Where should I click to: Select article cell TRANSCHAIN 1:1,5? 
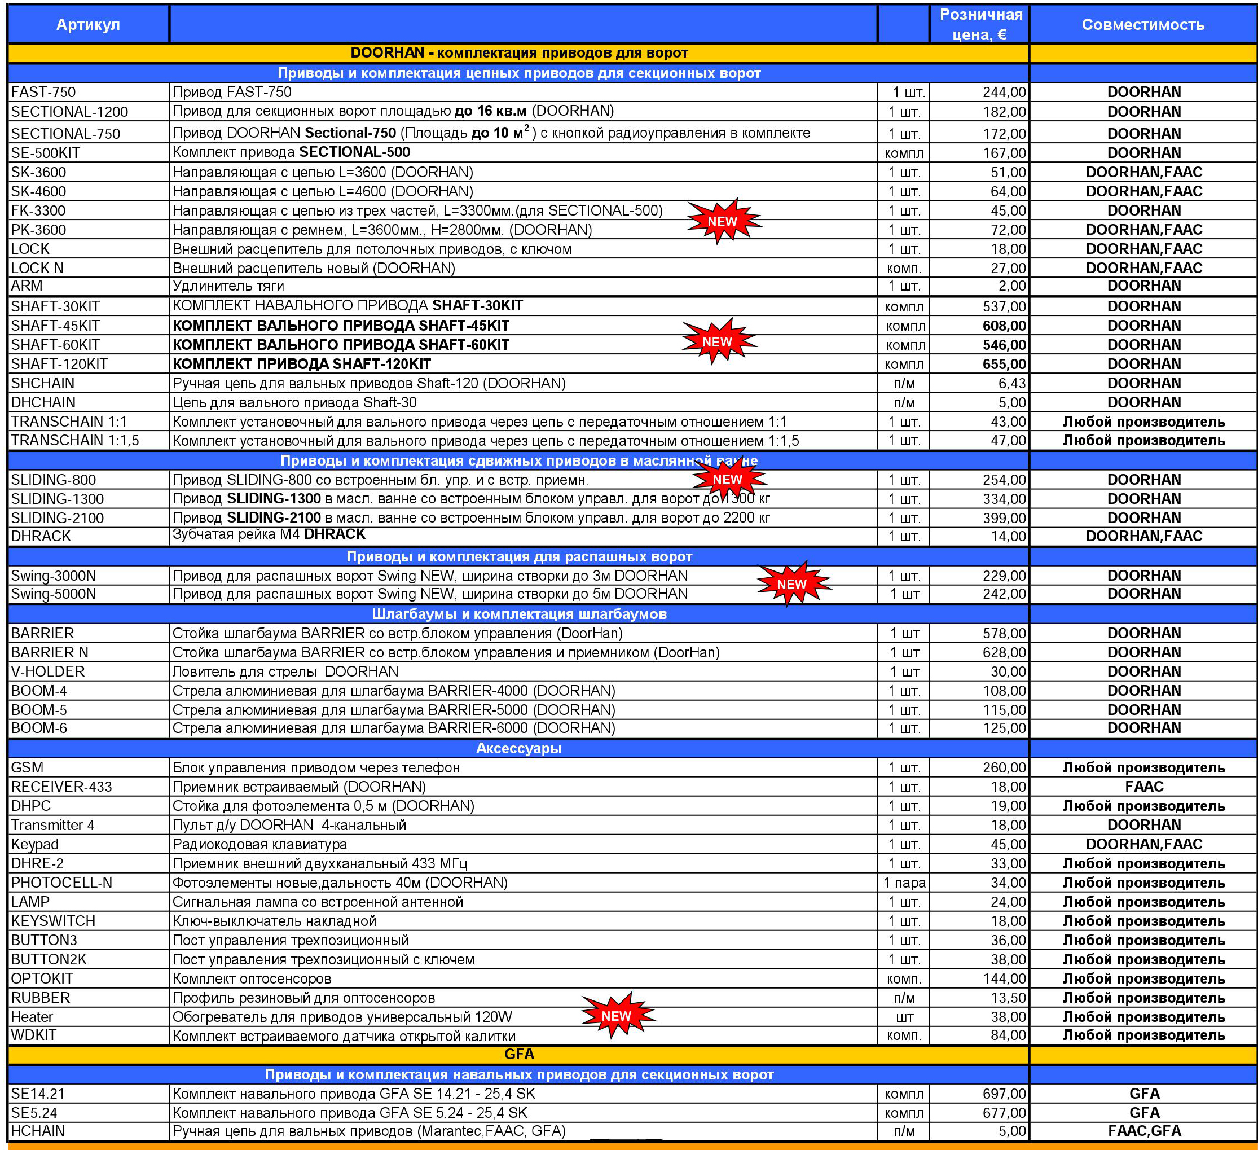[88, 441]
